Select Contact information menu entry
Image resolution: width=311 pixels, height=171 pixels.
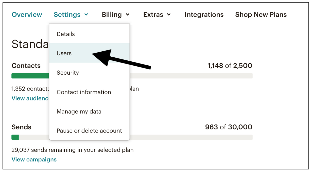click(84, 92)
